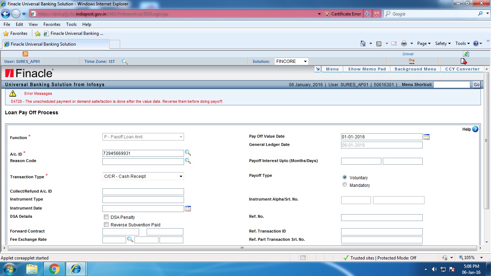Enable the DSA Penalty checkbox
This screenshot has width=491, height=276.
pos(106,217)
